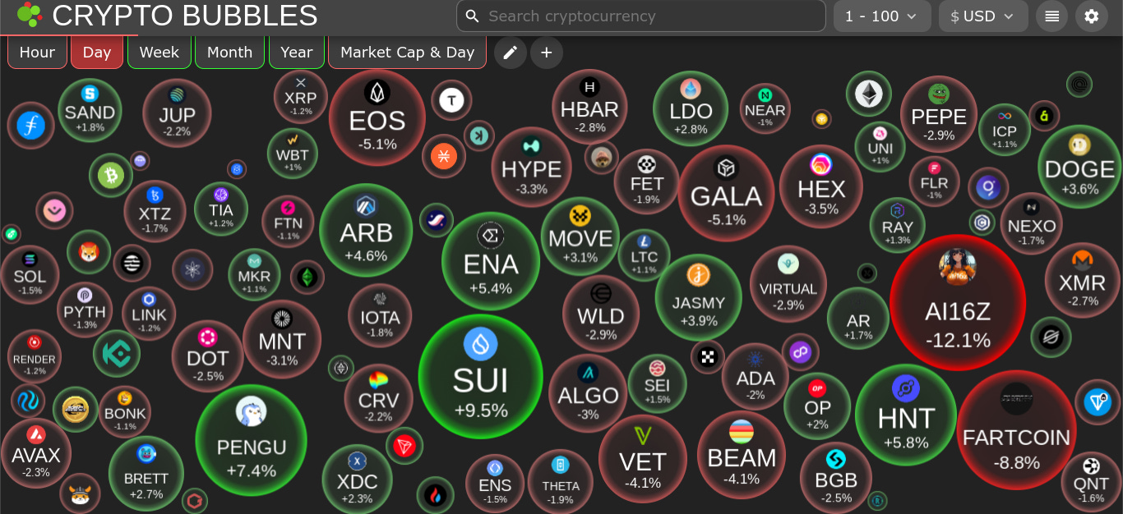
Task: Select the FARTCOIN bubble
Action: tap(1016, 429)
